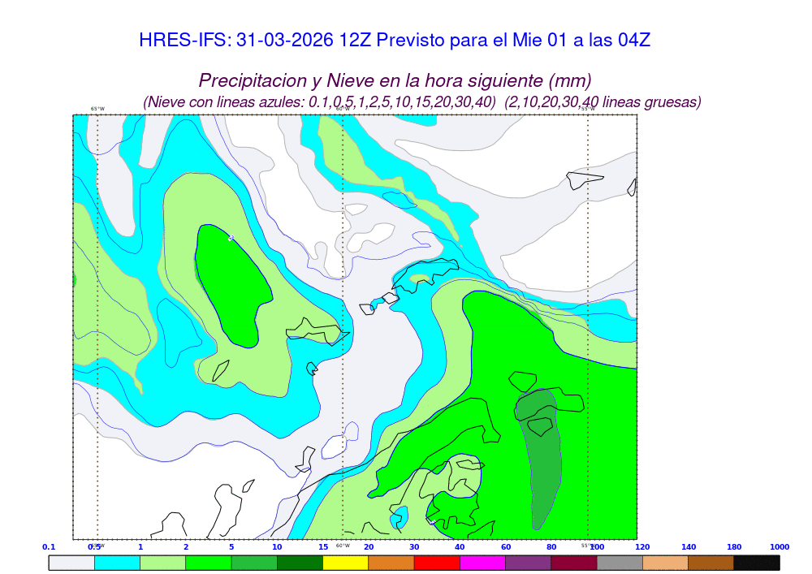The image size is (812, 574).
Task: Click the 60°W label below the map
Action: point(343,546)
